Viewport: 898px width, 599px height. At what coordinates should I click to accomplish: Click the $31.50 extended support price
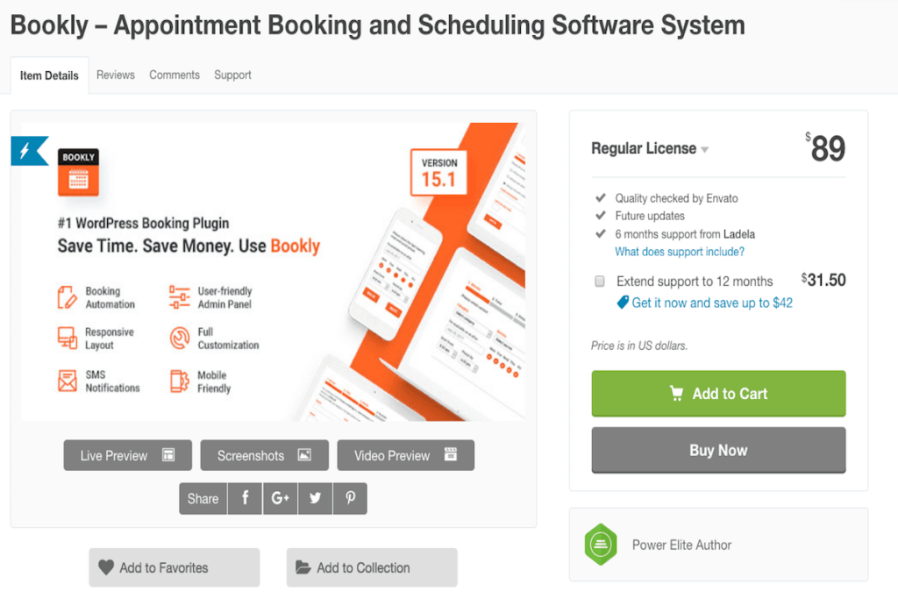tap(823, 280)
